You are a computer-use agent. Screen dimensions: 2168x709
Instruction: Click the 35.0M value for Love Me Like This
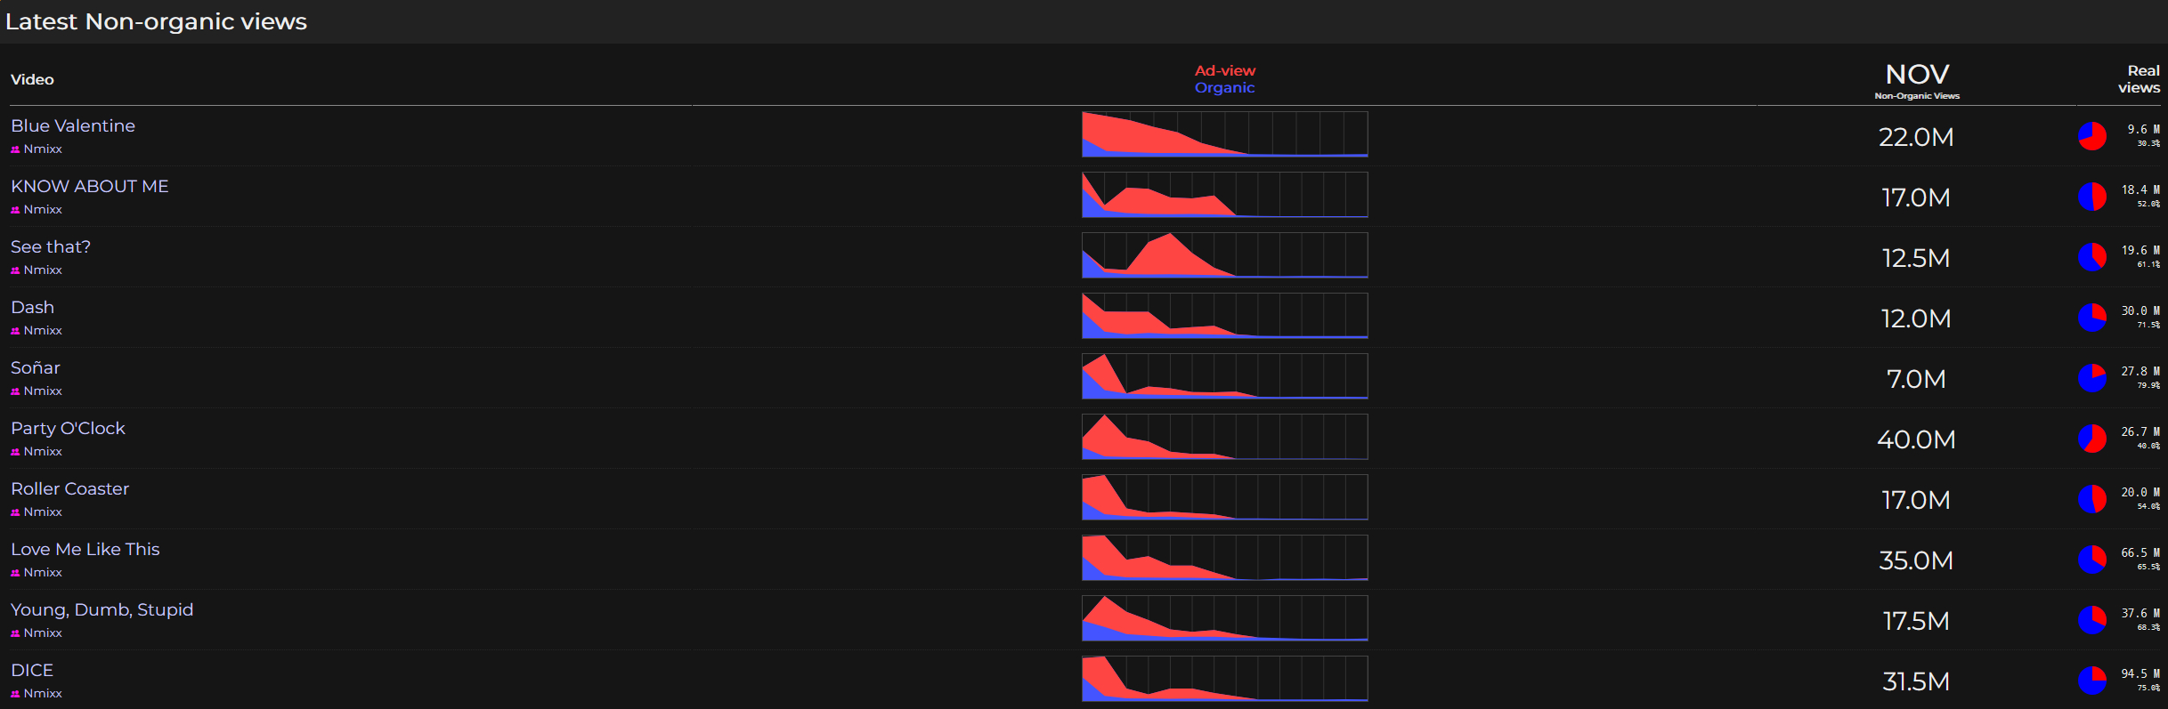[1916, 560]
